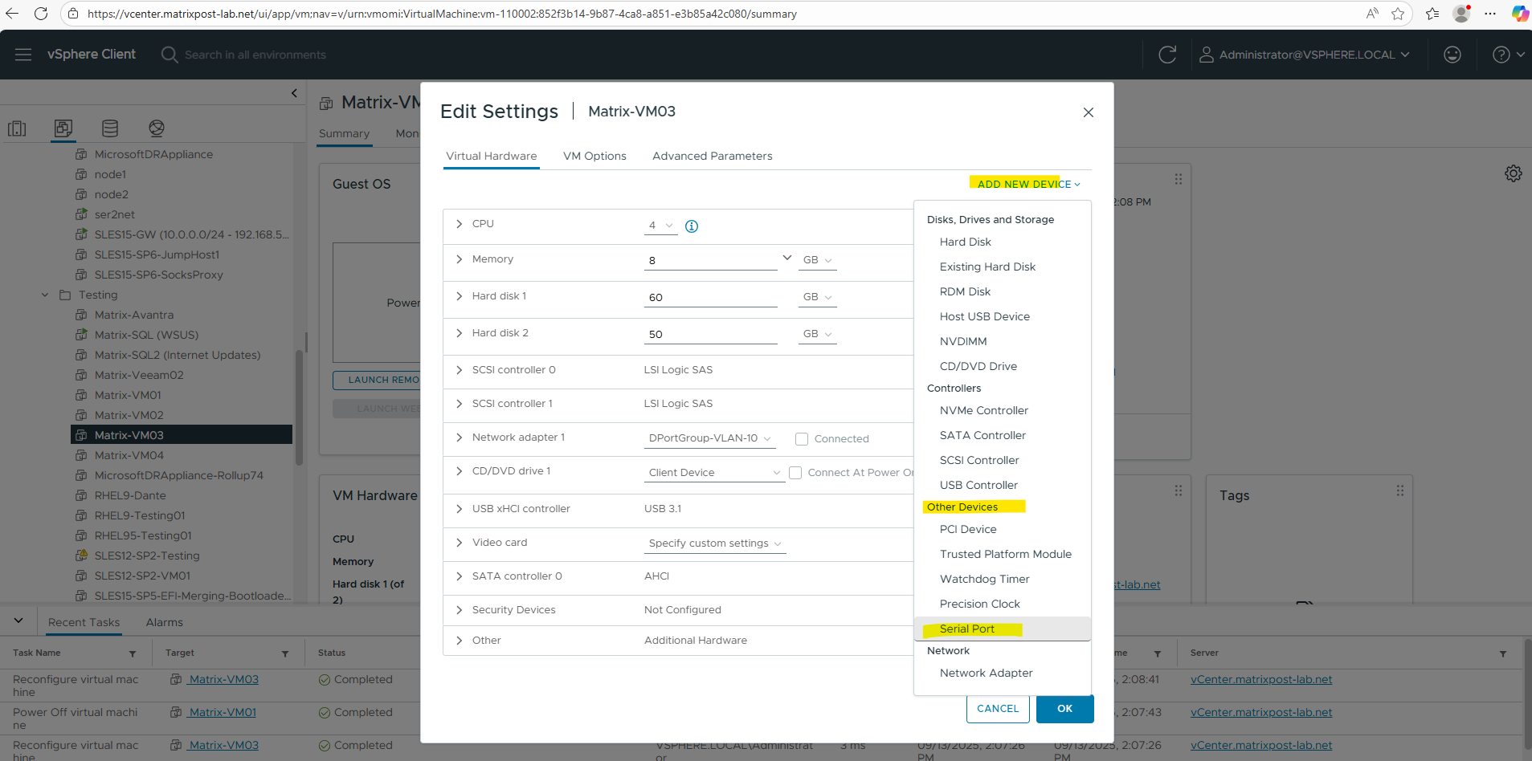
Task: Expand the CPU settings row
Action: click(459, 224)
